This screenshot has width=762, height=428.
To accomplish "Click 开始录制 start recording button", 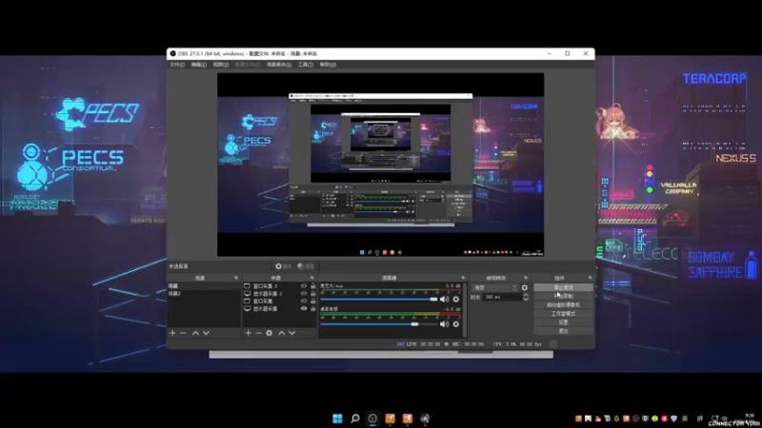I will [x=563, y=296].
